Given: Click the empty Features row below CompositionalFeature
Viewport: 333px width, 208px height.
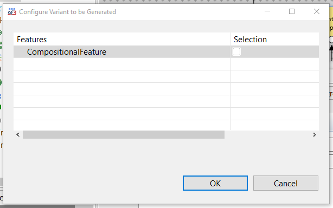Looking at the screenshot, I should [x=121, y=64].
